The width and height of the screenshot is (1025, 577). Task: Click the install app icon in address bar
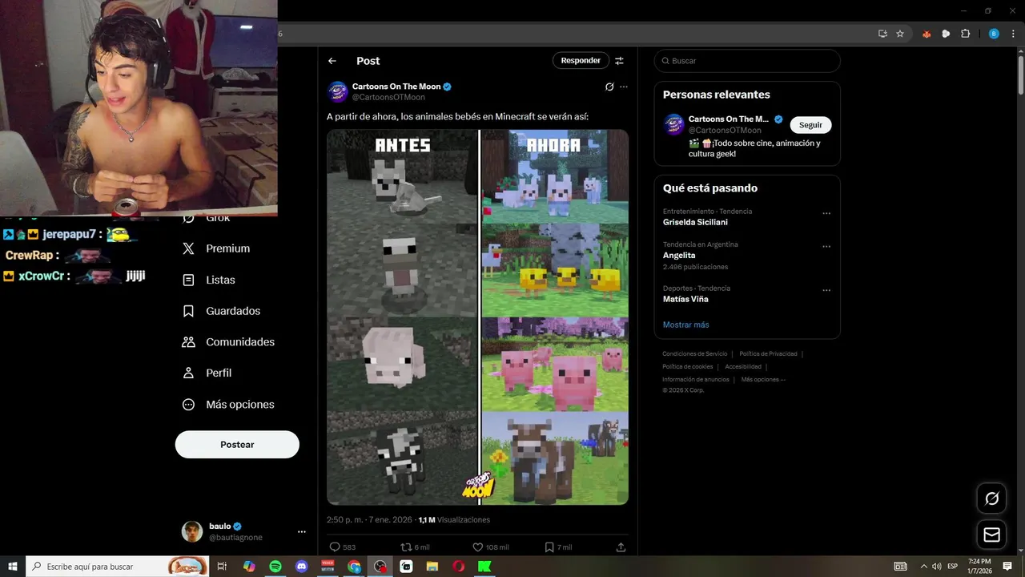tap(882, 34)
